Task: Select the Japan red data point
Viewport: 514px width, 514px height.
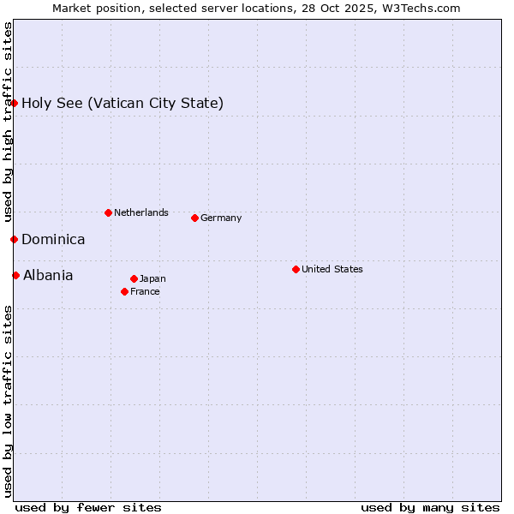Action: click(134, 278)
